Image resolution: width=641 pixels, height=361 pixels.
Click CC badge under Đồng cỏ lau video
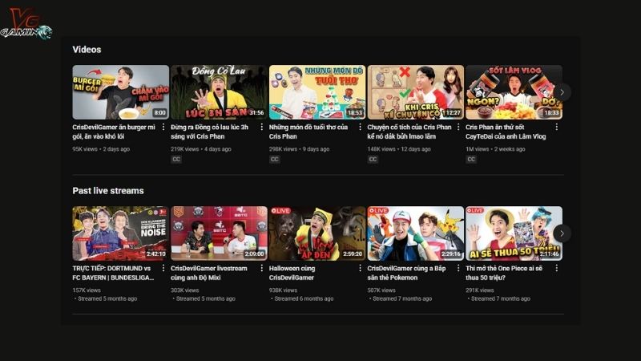tap(176, 159)
